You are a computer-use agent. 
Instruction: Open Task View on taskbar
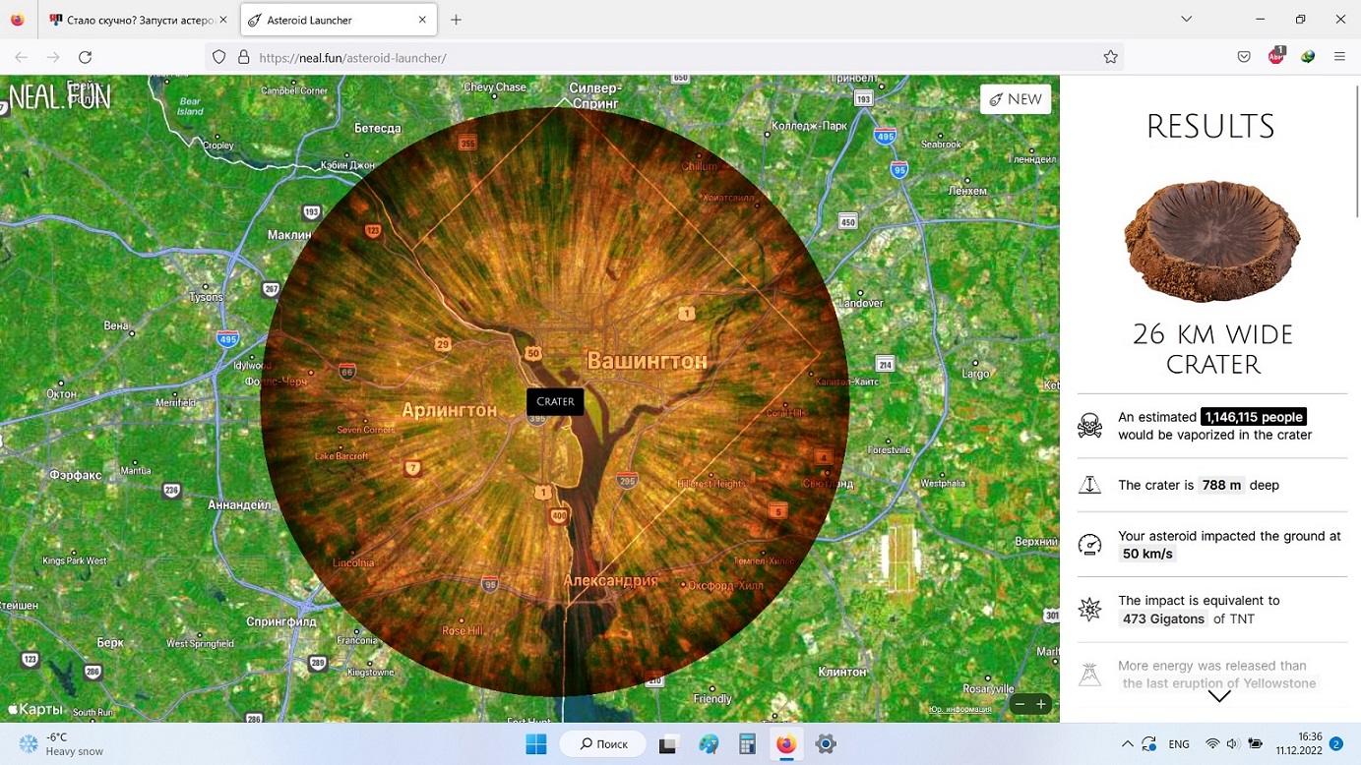[669, 744]
